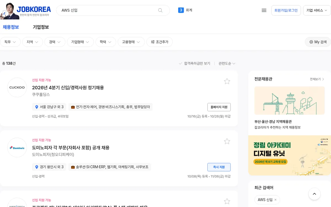Screen dimensions: 331x207
Task: Expand the 기업형태 filter dropdown
Action: point(80,42)
